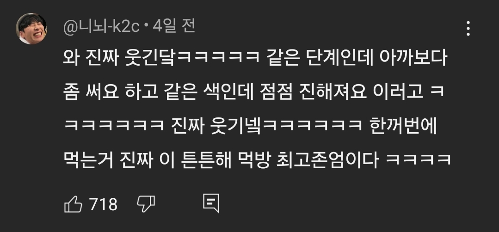Click the 718 like count
The width and height of the screenshot is (499, 232).
pos(104,204)
